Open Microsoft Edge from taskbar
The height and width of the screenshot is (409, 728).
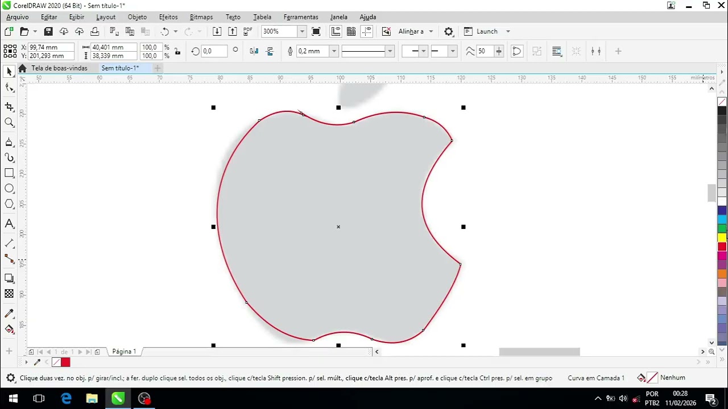(x=66, y=399)
